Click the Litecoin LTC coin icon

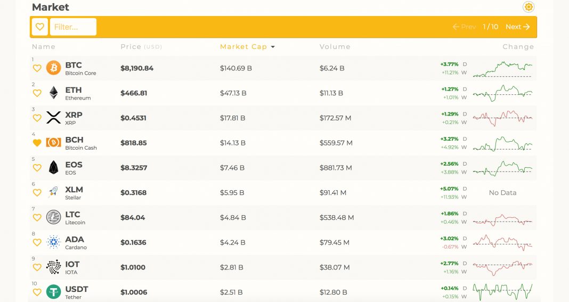53,217
